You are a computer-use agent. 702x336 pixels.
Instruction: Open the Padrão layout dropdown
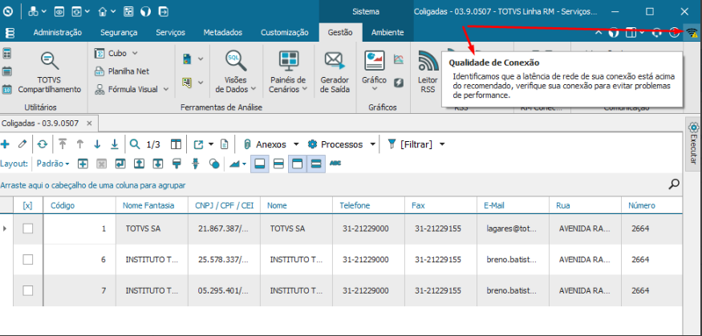pos(53,164)
